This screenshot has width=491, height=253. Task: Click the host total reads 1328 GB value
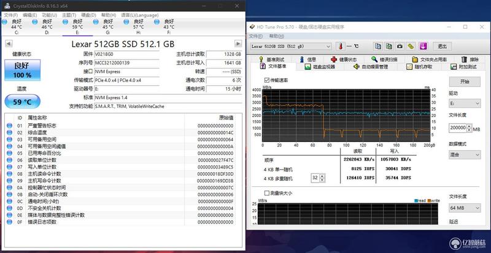(x=224, y=54)
